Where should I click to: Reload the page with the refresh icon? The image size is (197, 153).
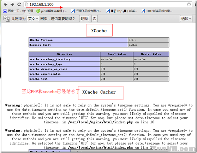click(x=19, y=5)
